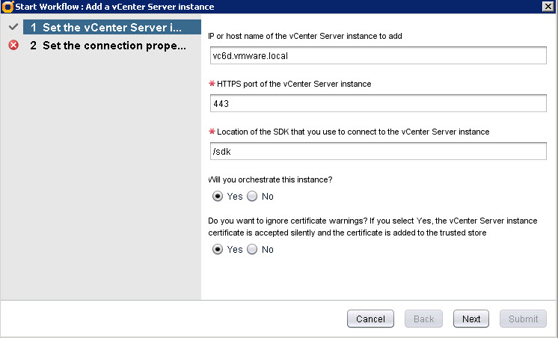Screen dimensions: 558x338
Task: Select No for orchestrate this instance
Action: [x=252, y=197]
